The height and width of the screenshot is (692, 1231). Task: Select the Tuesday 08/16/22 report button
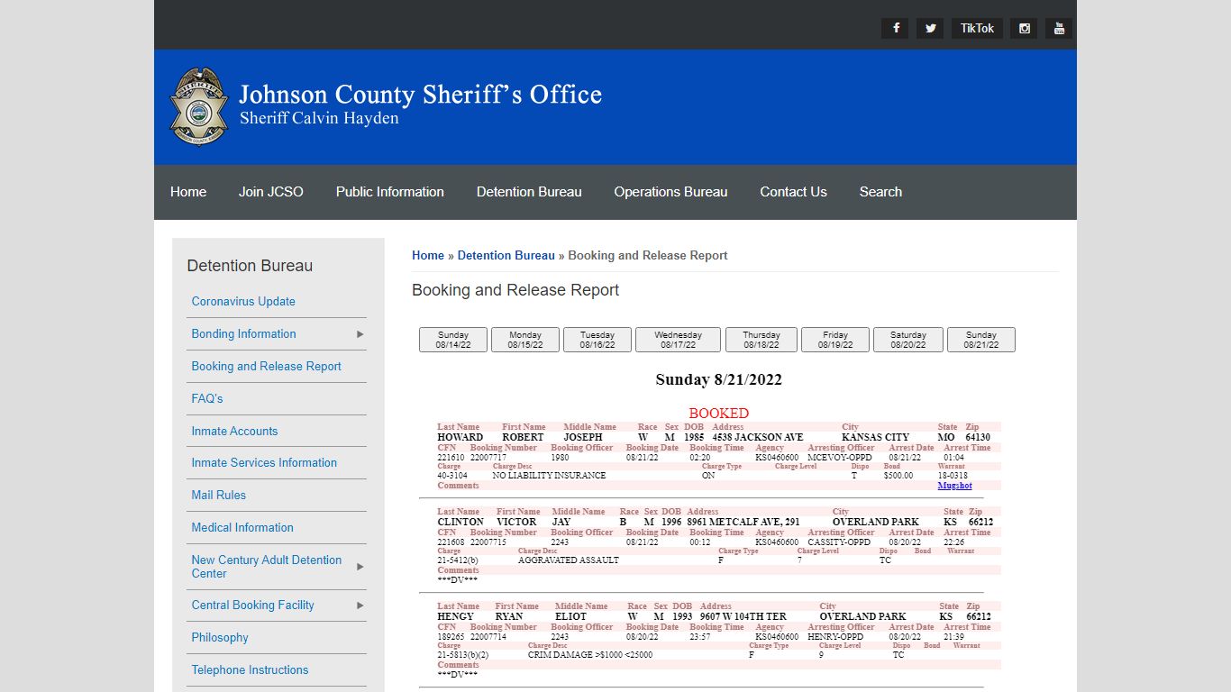(597, 340)
